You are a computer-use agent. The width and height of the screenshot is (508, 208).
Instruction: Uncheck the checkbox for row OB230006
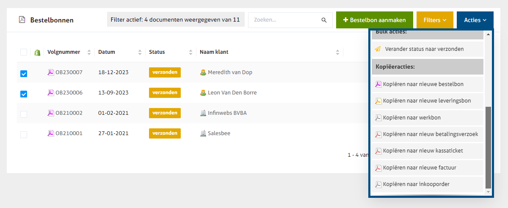pyautogui.click(x=24, y=94)
